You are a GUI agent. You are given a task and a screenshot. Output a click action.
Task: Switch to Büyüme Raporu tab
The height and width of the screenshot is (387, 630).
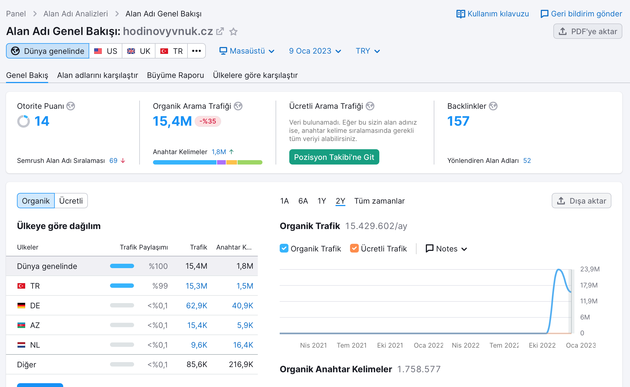[175, 75]
